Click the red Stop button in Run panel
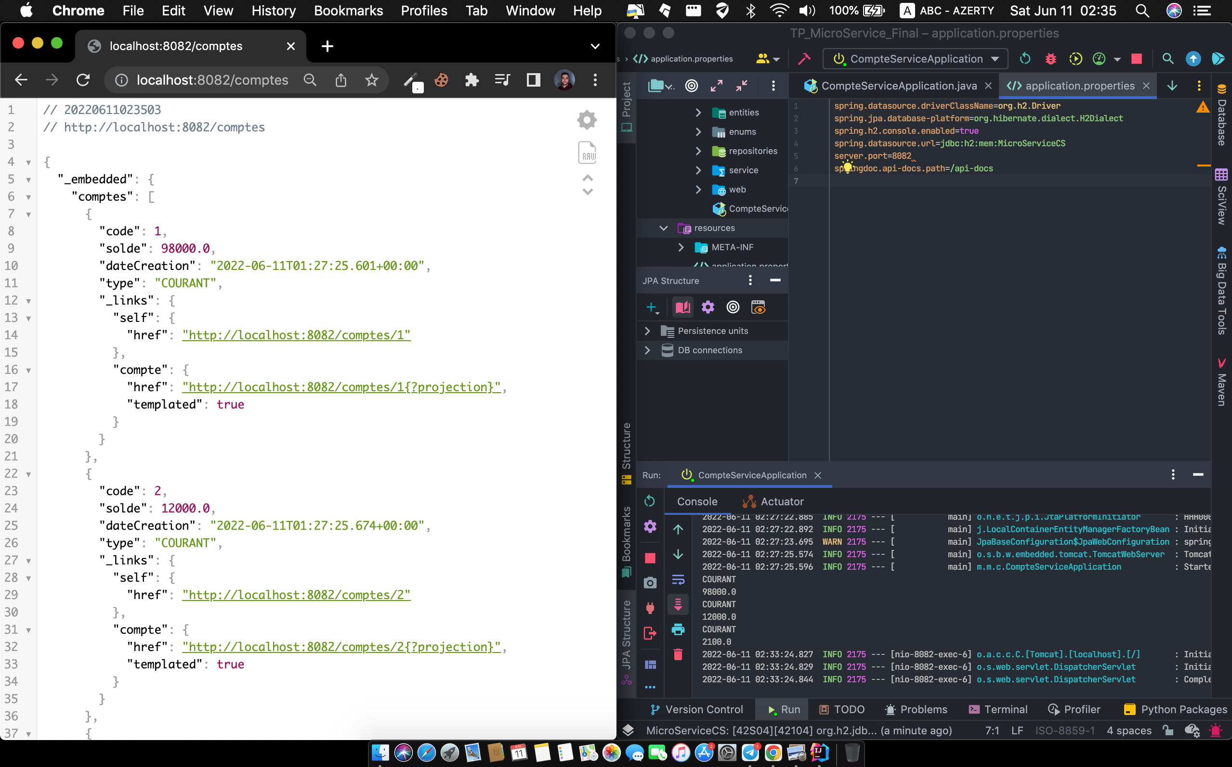This screenshot has width=1232, height=767. 650,558
